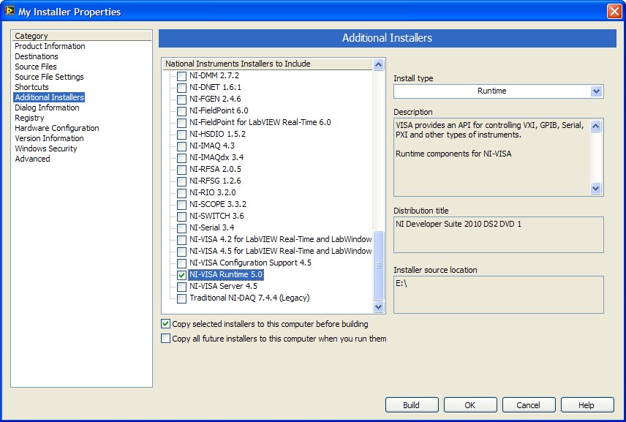Screen dimensions: 626x422
Task: Enable the NI-FGEN 2.4.6 installer
Action: click(181, 99)
